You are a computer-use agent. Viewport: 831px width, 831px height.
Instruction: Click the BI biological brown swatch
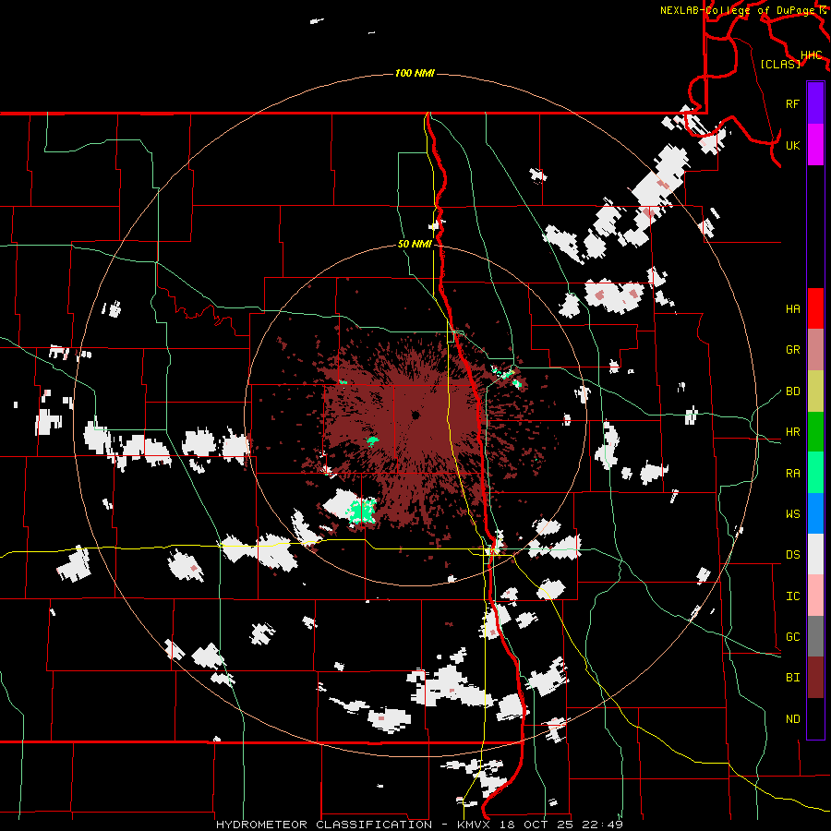pos(815,677)
